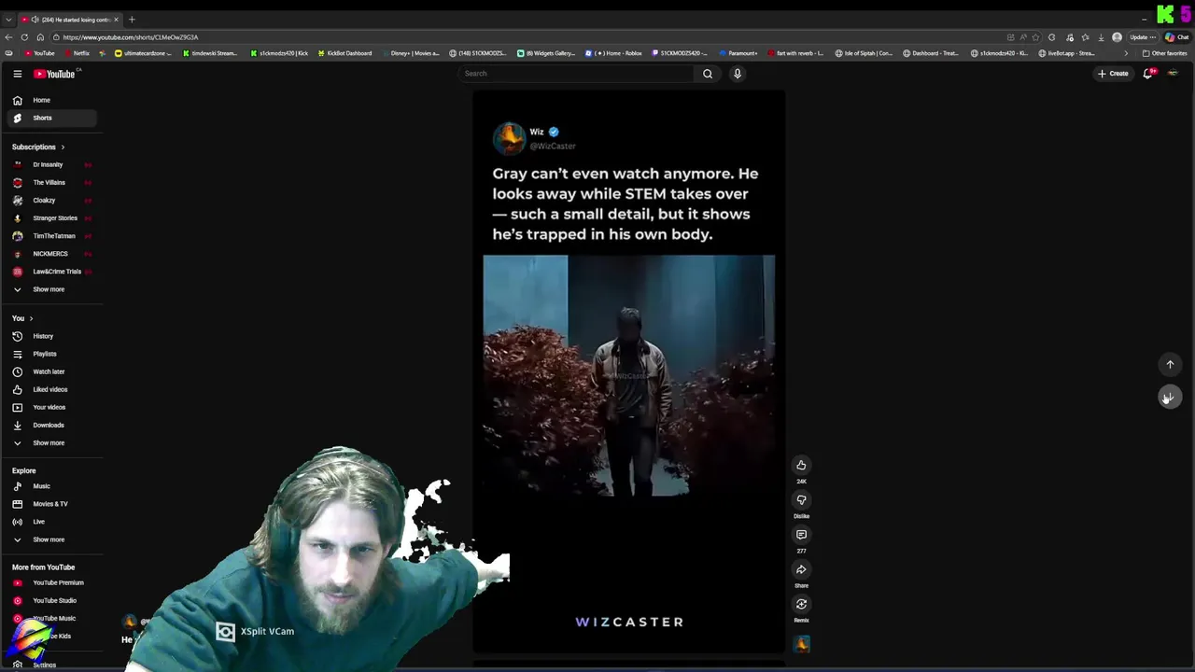Open a new browser tab
This screenshot has height=672, width=1195.
132,20
